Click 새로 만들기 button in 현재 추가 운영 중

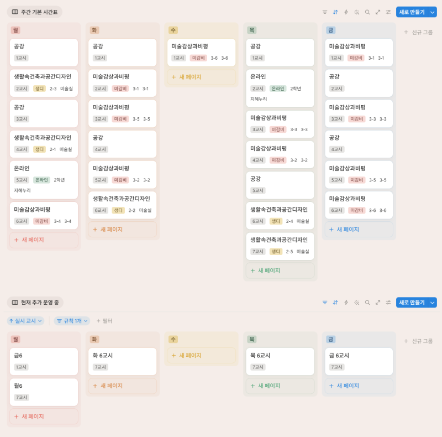click(x=412, y=303)
